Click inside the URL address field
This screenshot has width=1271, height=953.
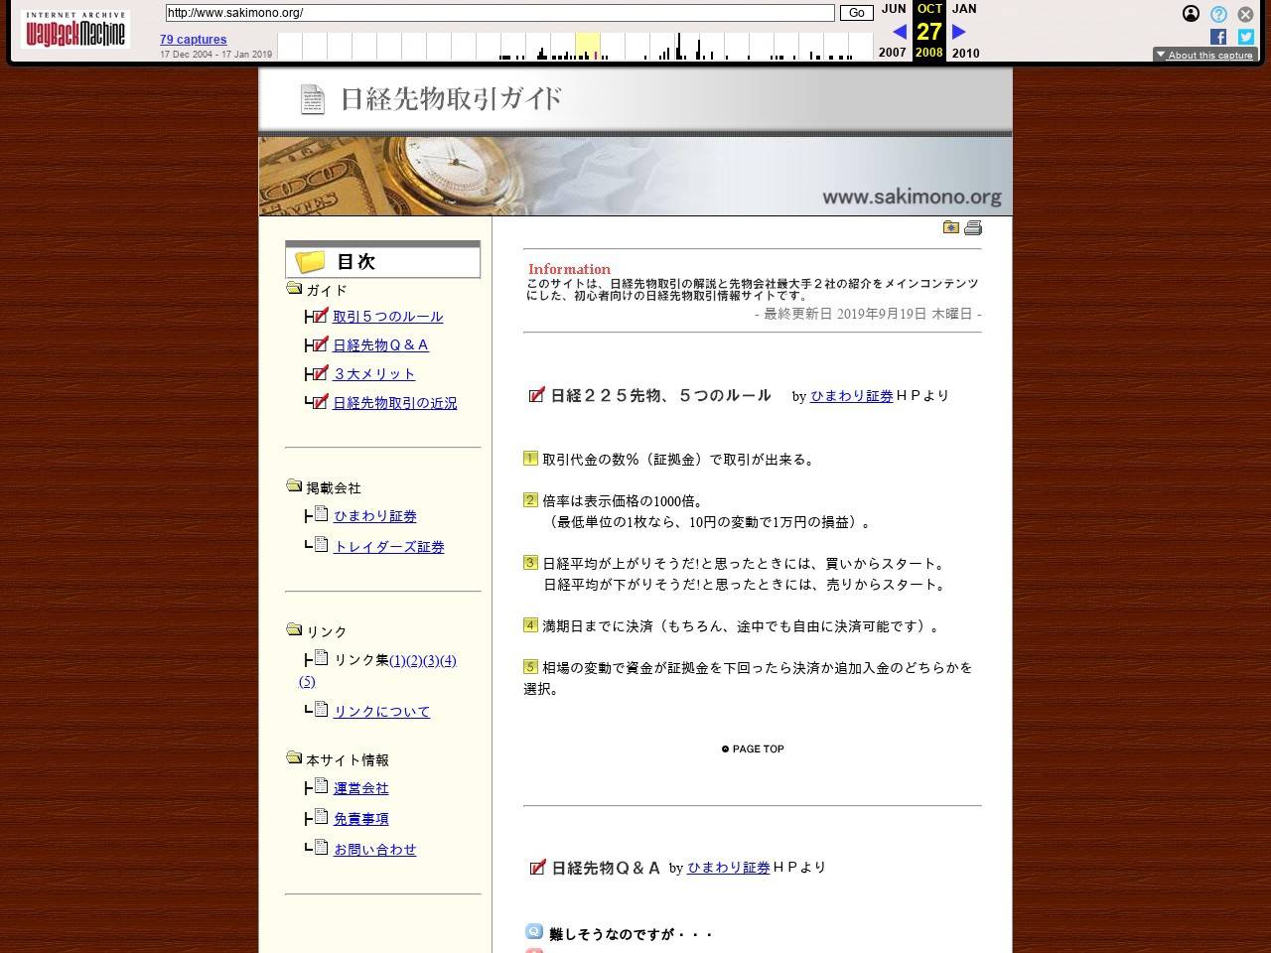[496, 13]
